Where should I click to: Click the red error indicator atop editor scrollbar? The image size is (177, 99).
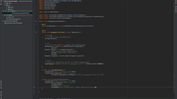tap(174, 1)
